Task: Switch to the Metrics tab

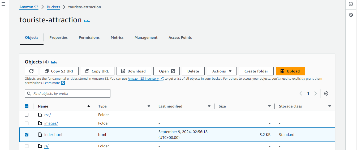Action: coord(117,37)
